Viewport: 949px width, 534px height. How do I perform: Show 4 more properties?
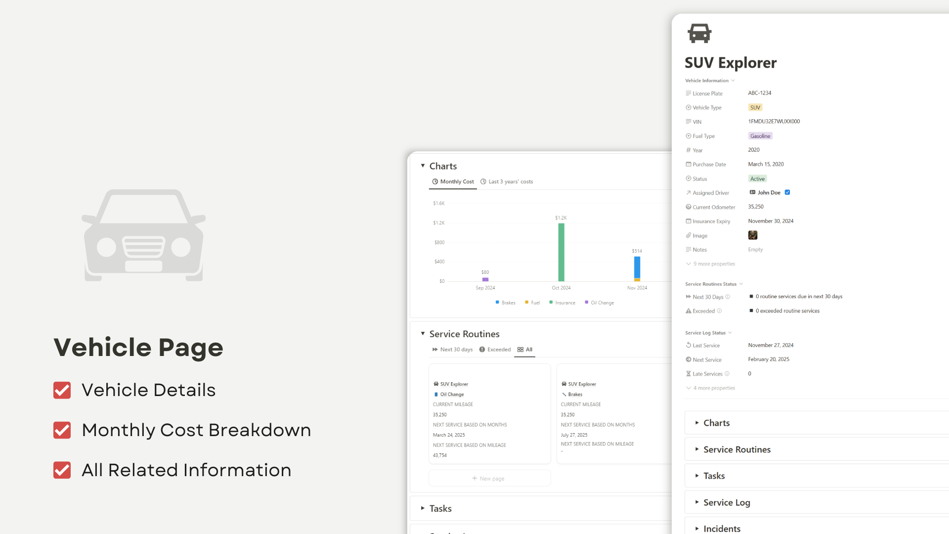pyautogui.click(x=710, y=388)
